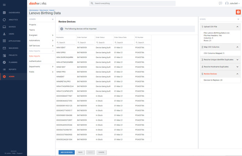Viewport: 242px width, 156px height.
Task: Close the Admin submenu panel
Action: tap(53, 19)
